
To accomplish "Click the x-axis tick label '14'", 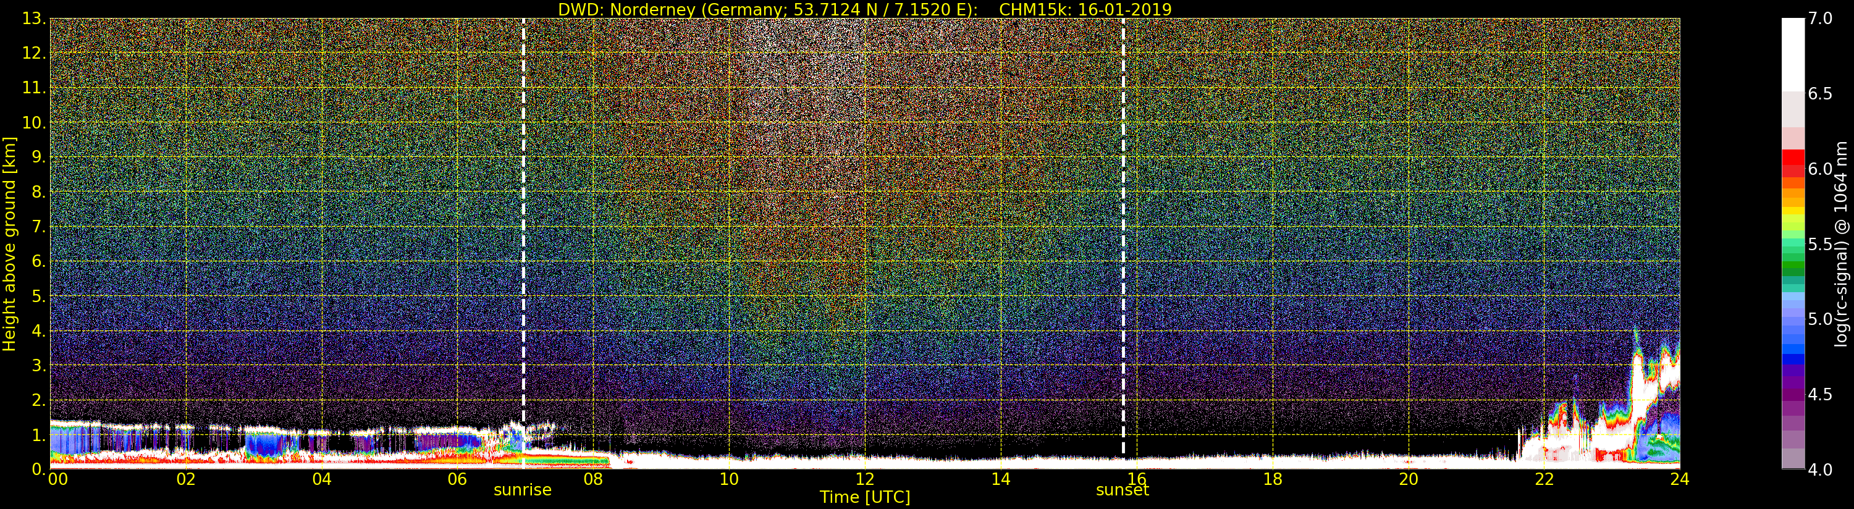I will (x=1001, y=479).
